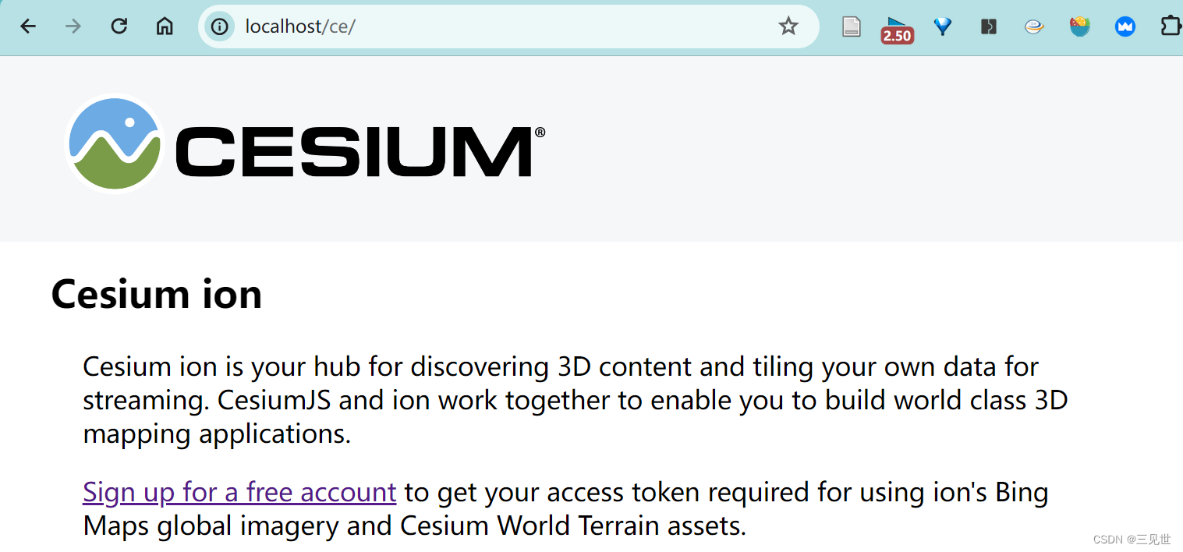
Task: Reload the localhost/ce/ page
Action: [119, 26]
